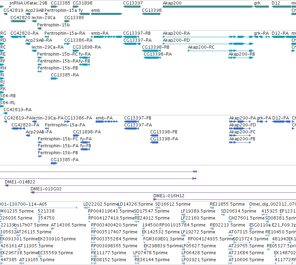
Task: Select the CG13398-RA transcript
Action: click(152, 58)
